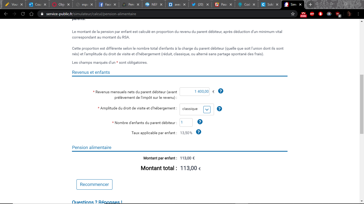This screenshot has width=364, height=204.
Task: Click the back navigation arrow
Action: click(x=6, y=14)
